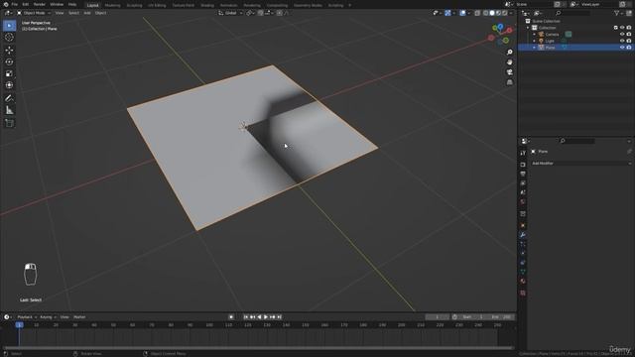Open the Texture properties tab
Screen dimensions: 635x357
pyautogui.click(x=523, y=293)
